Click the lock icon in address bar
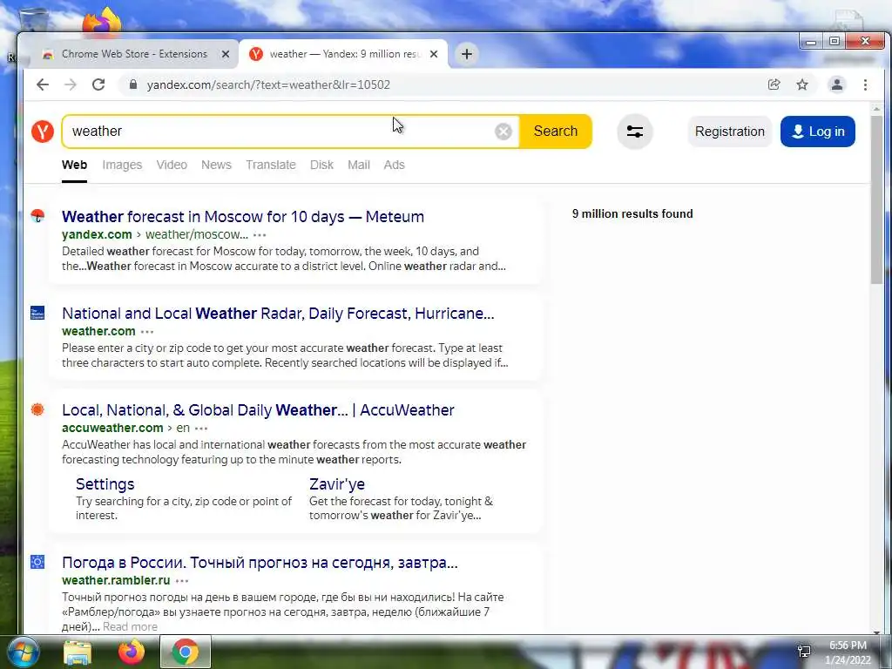Image resolution: width=892 pixels, height=669 pixels. [x=133, y=84]
